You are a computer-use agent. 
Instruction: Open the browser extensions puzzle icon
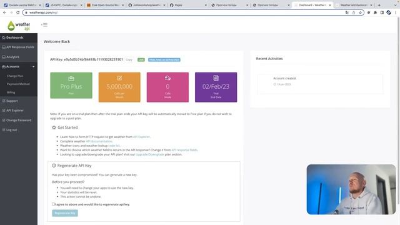[375, 12]
